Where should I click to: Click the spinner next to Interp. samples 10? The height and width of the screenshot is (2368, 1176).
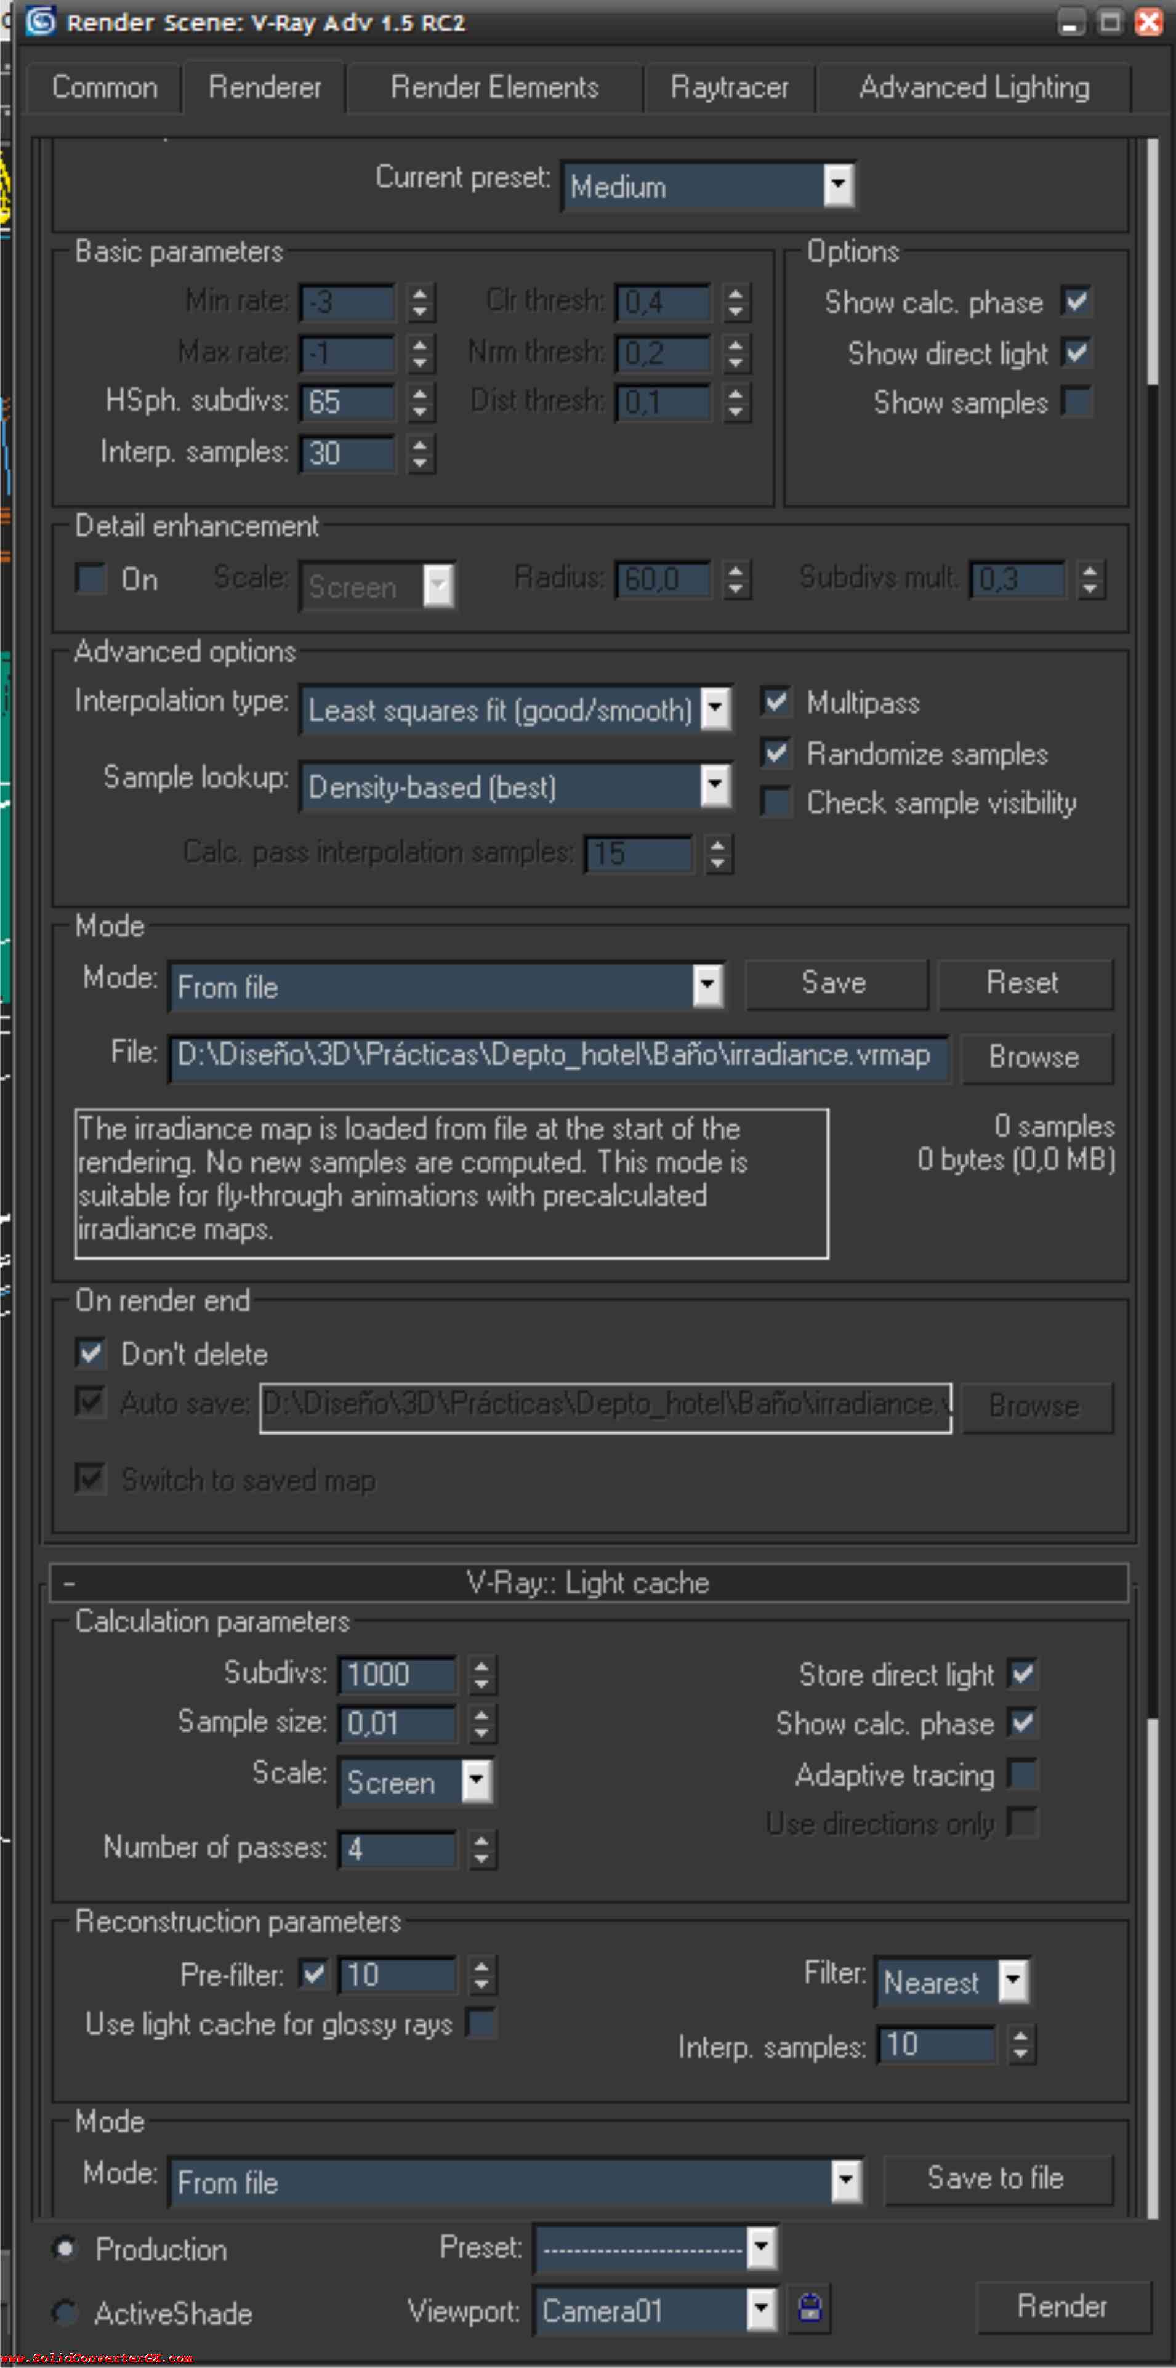point(1021,2045)
